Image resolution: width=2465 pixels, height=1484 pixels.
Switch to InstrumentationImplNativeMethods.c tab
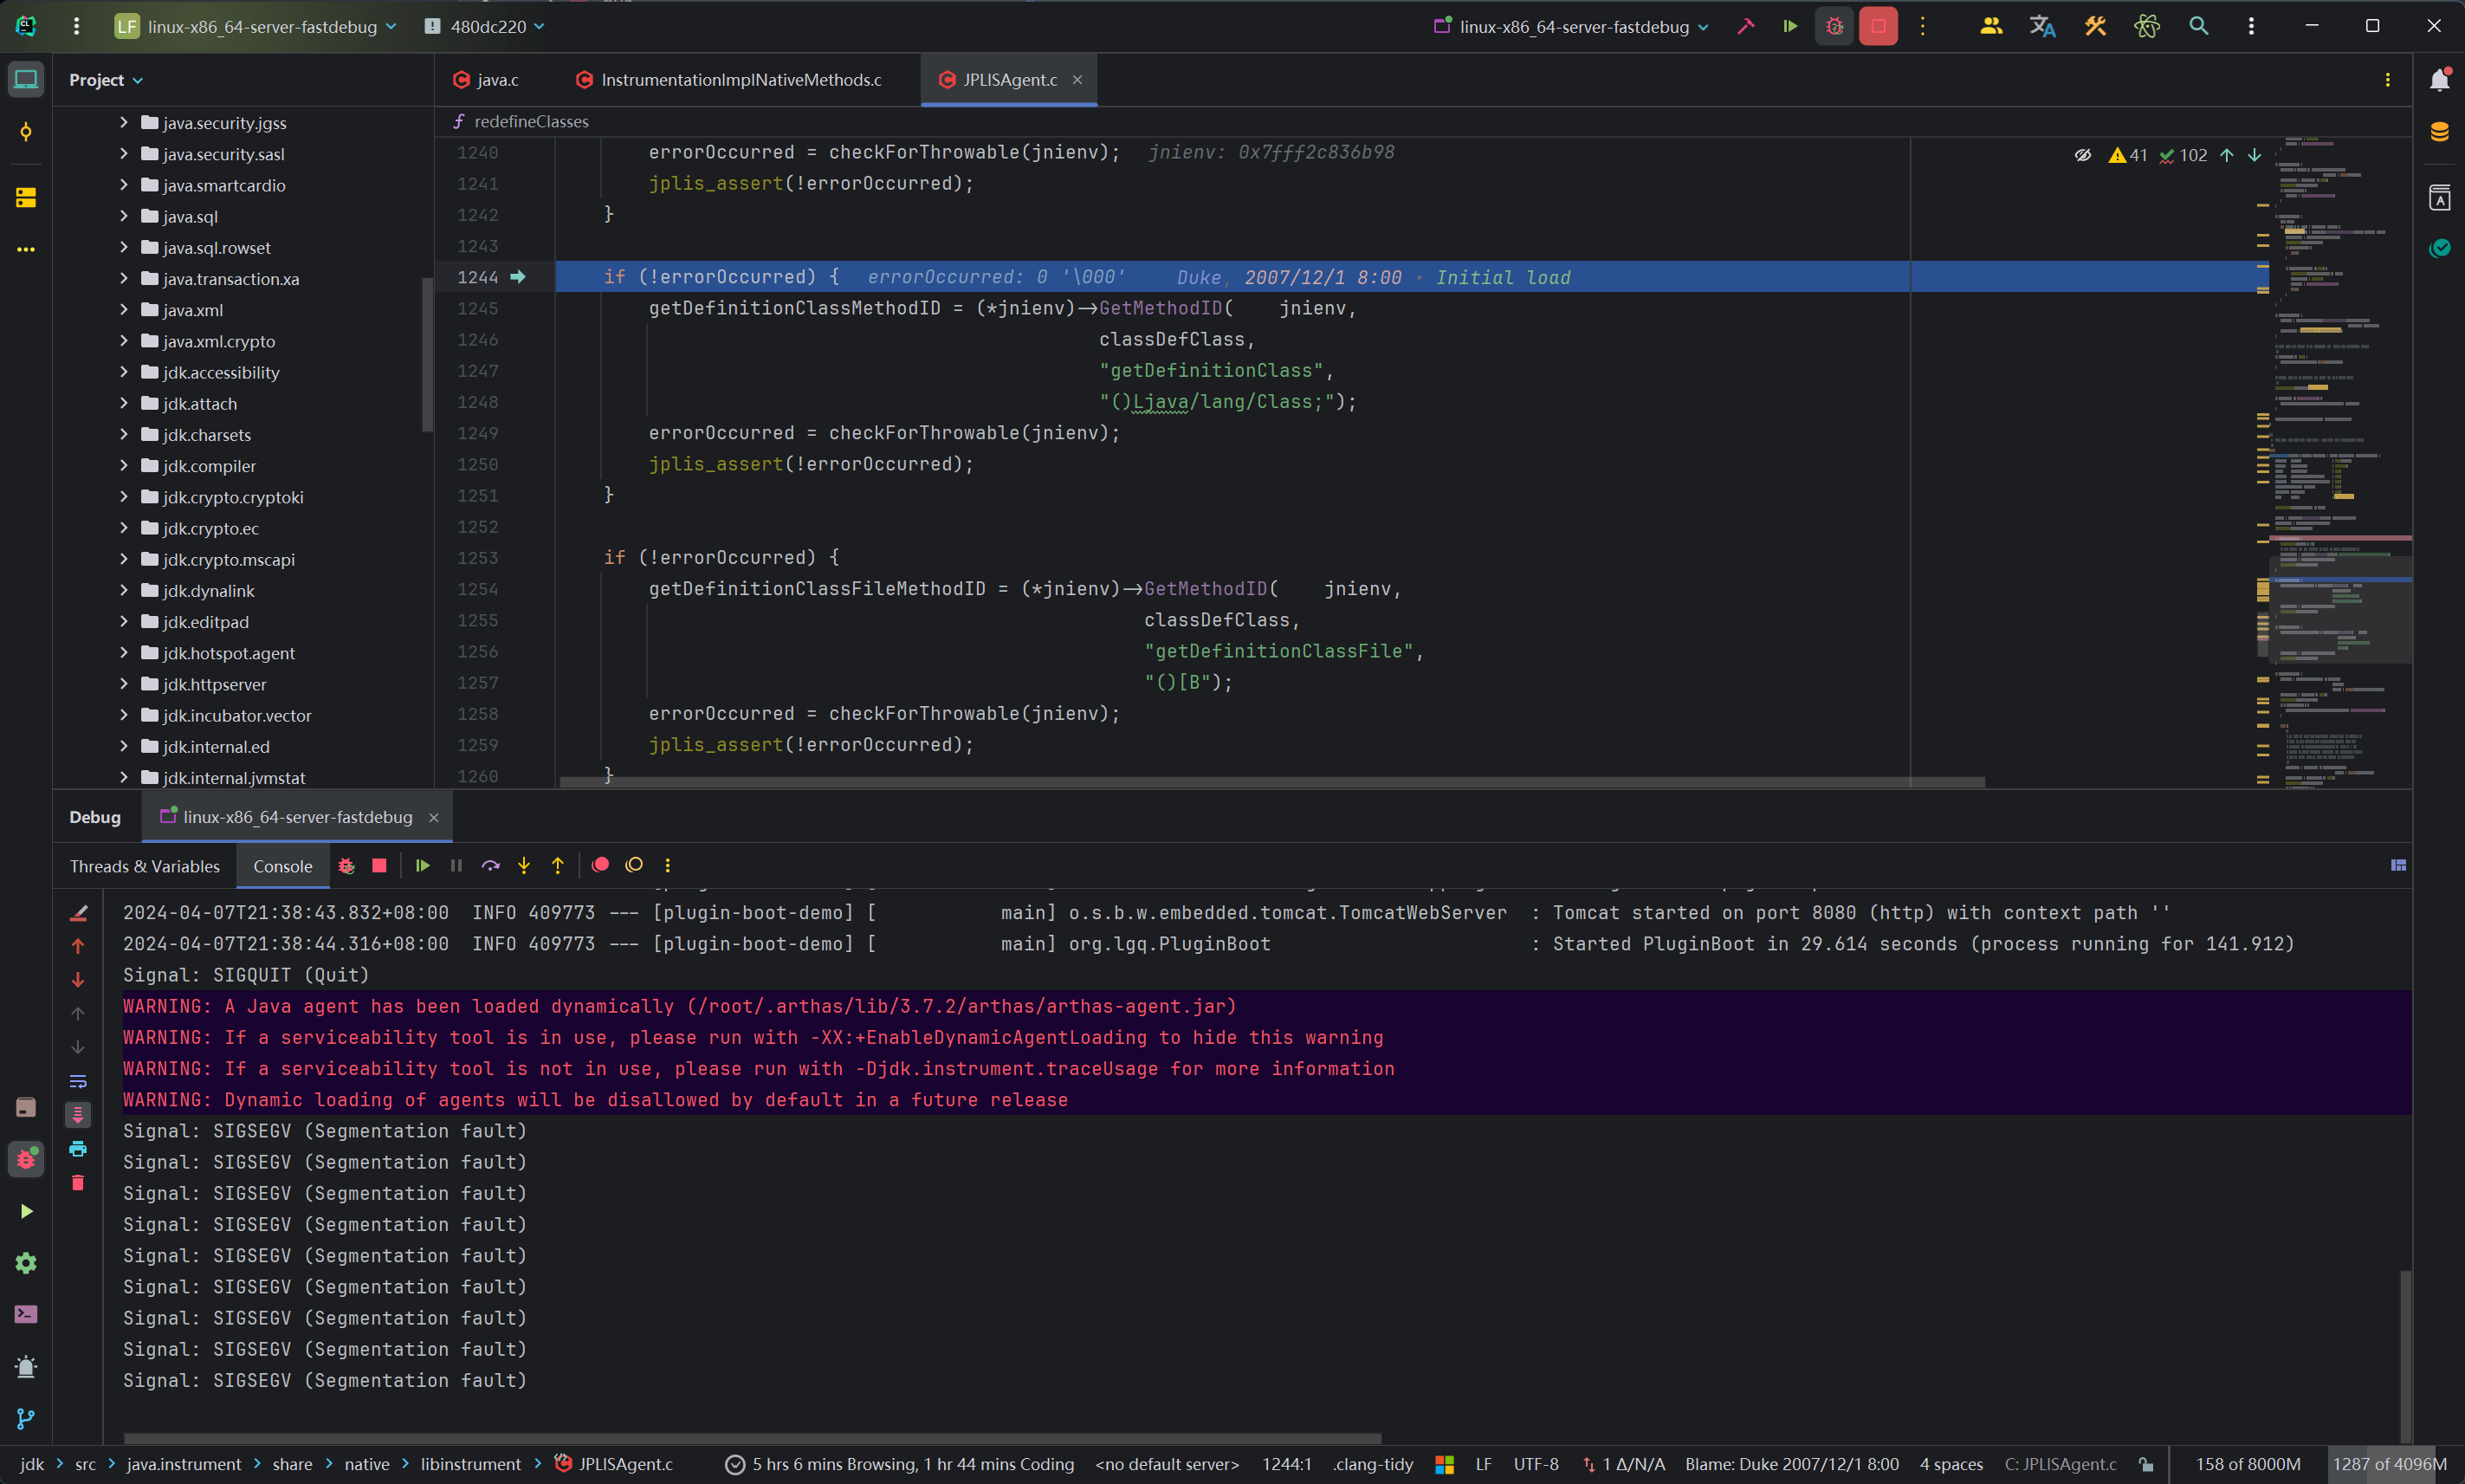[728, 80]
